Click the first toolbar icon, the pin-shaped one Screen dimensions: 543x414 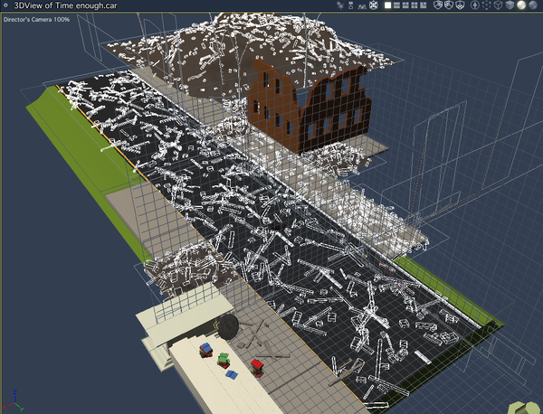[340, 5]
